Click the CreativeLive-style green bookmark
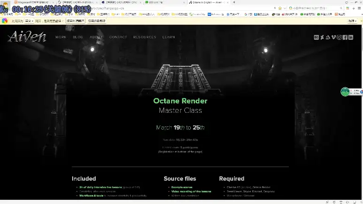Viewport: 363px width, 204px height. pyautogui.click(x=197, y=15)
